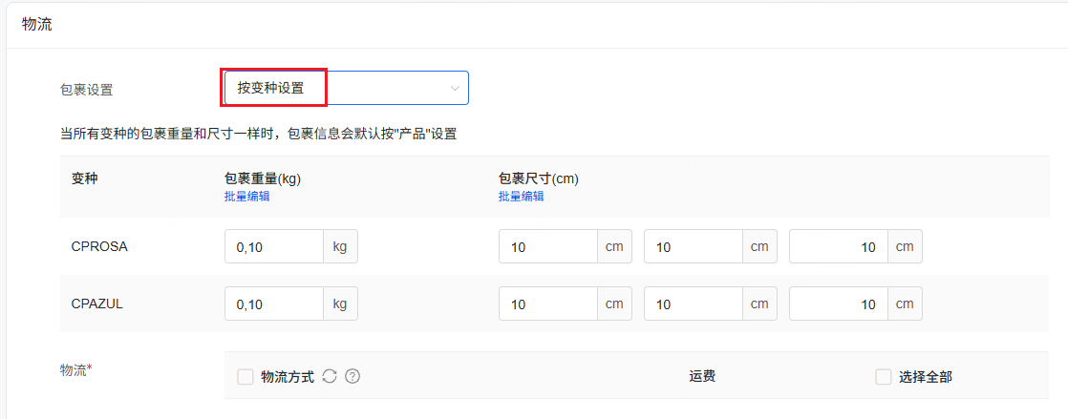Click the 运费 column header
1068x419 pixels.
pyautogui.click(x=702, y=377)
